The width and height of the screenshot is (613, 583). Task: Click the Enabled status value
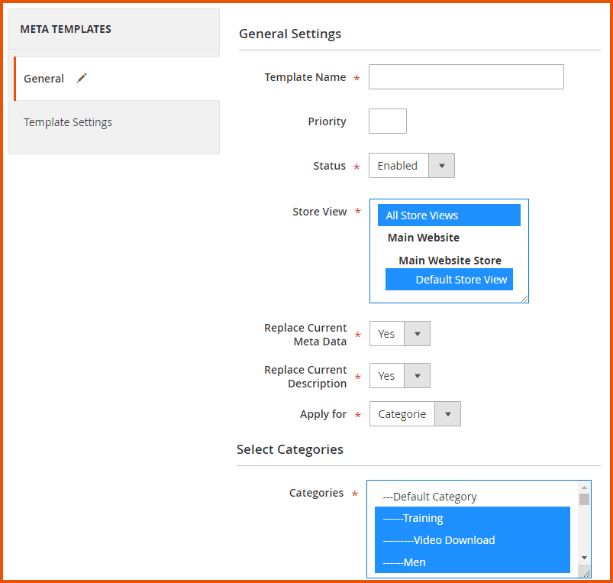point(398,165)
